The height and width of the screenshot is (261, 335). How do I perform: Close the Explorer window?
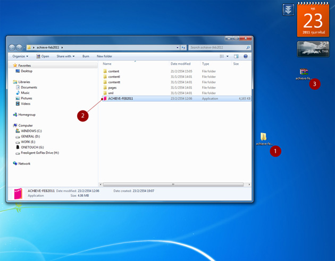tap(246, 38)
